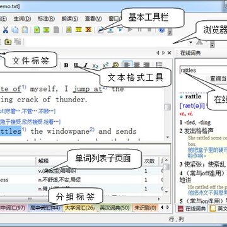This screenshot has width=227, height=227.
Task: Click the word list scroll-up arrow
Action: pos(166,161)
